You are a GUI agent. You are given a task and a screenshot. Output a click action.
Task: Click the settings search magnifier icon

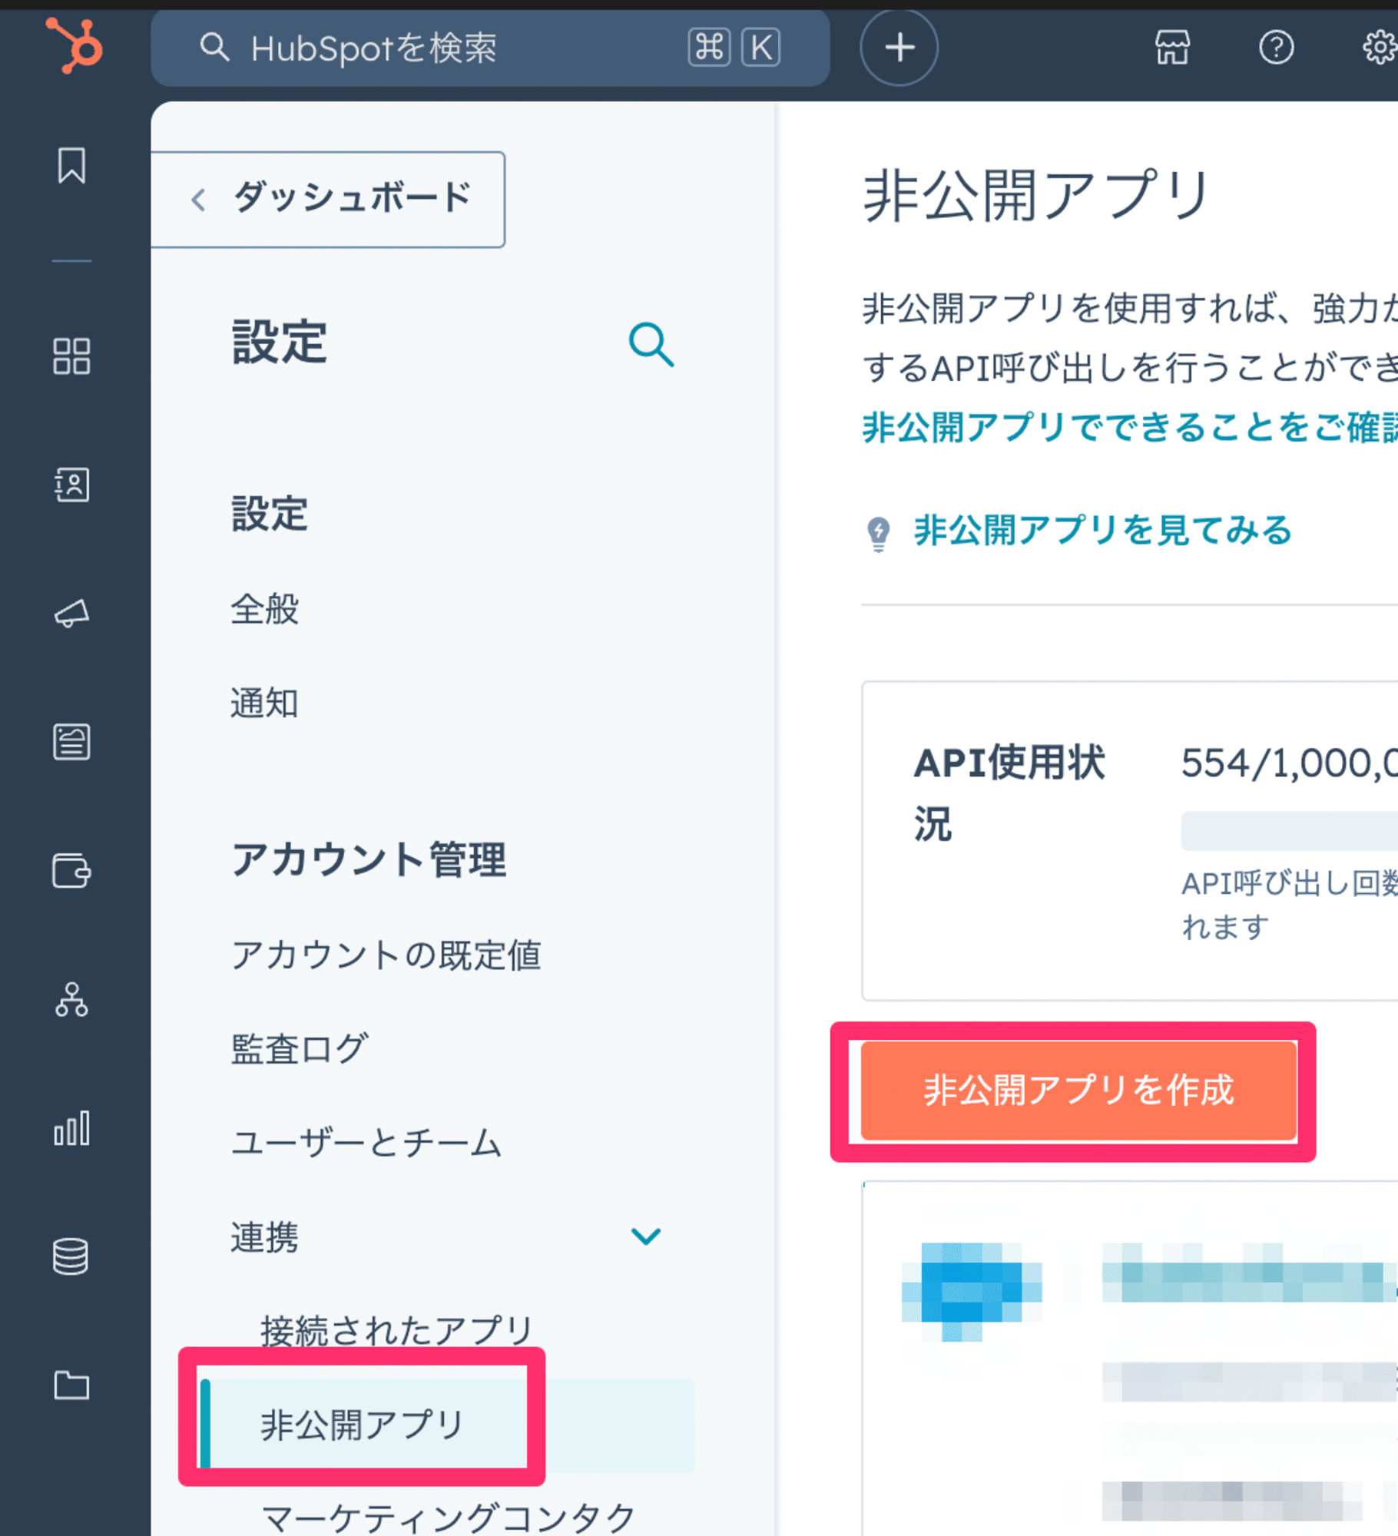(x=651, y=344)
